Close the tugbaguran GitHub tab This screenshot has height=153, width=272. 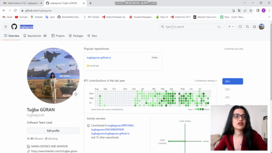click(84, 3)
